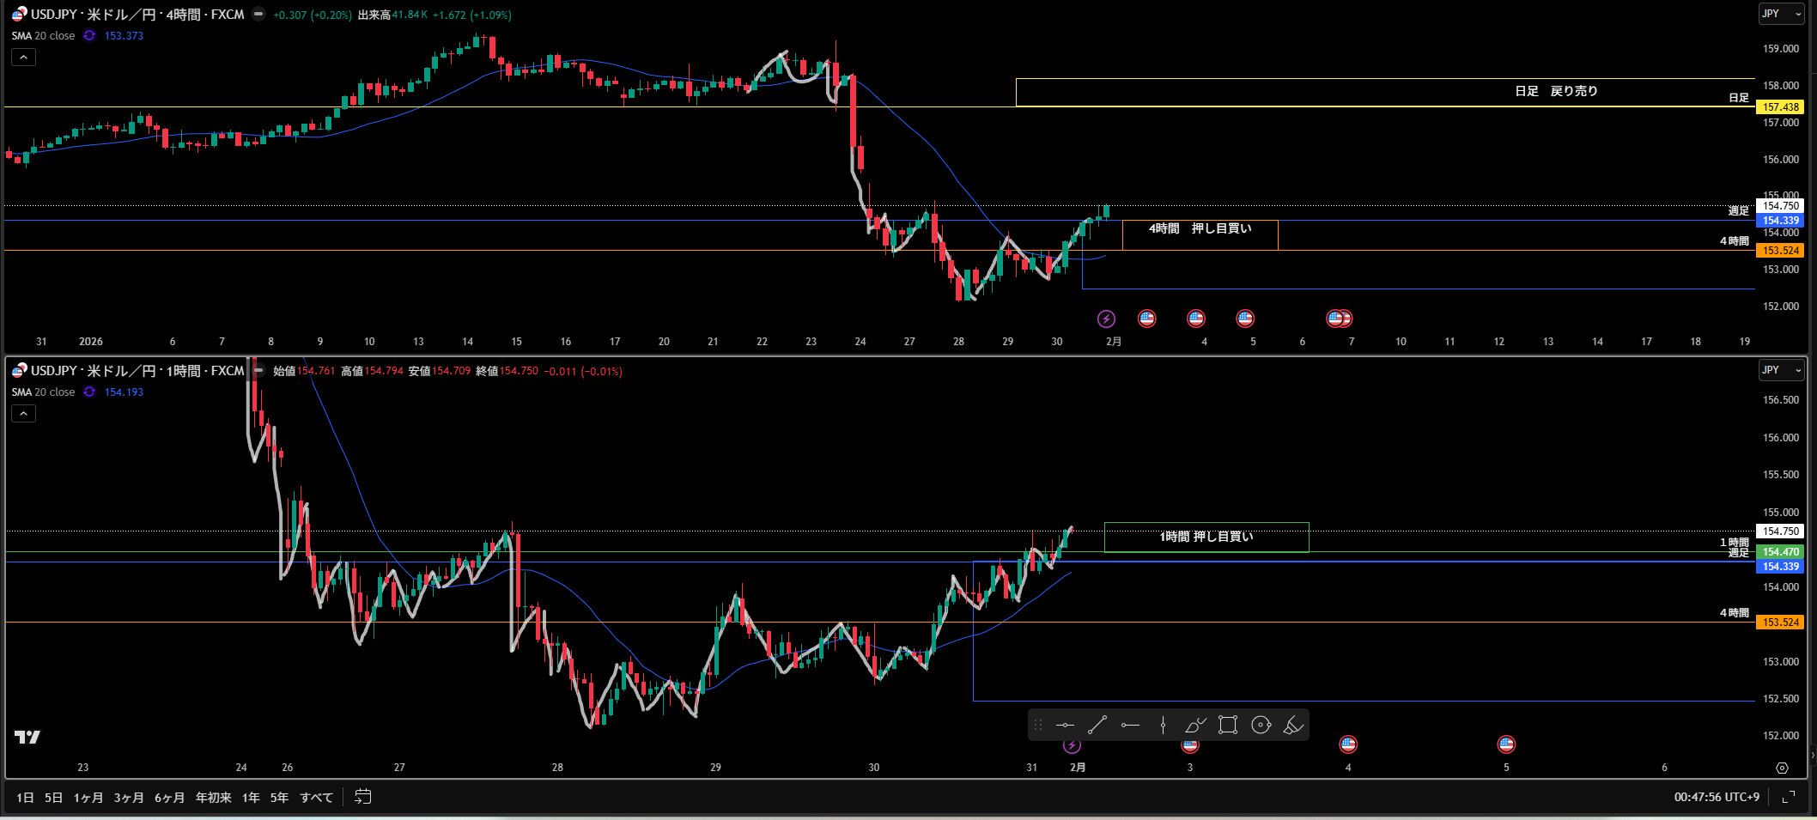The image size is (1817, 820).
Task: Open JPY currency dropdown on upper chart
Action: click(1781, 14)
